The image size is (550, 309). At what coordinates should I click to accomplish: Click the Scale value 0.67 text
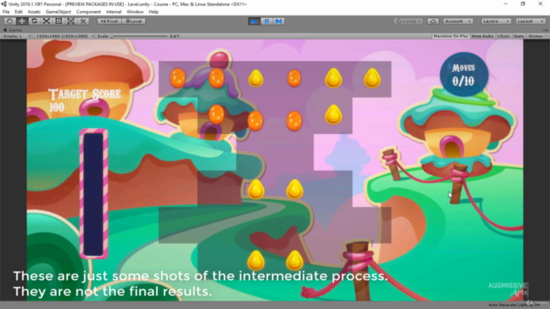click(x=174, y=36)
